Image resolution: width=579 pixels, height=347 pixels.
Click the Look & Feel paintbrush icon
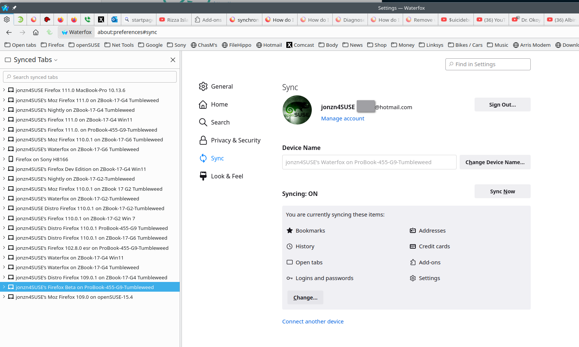(203, 176)
